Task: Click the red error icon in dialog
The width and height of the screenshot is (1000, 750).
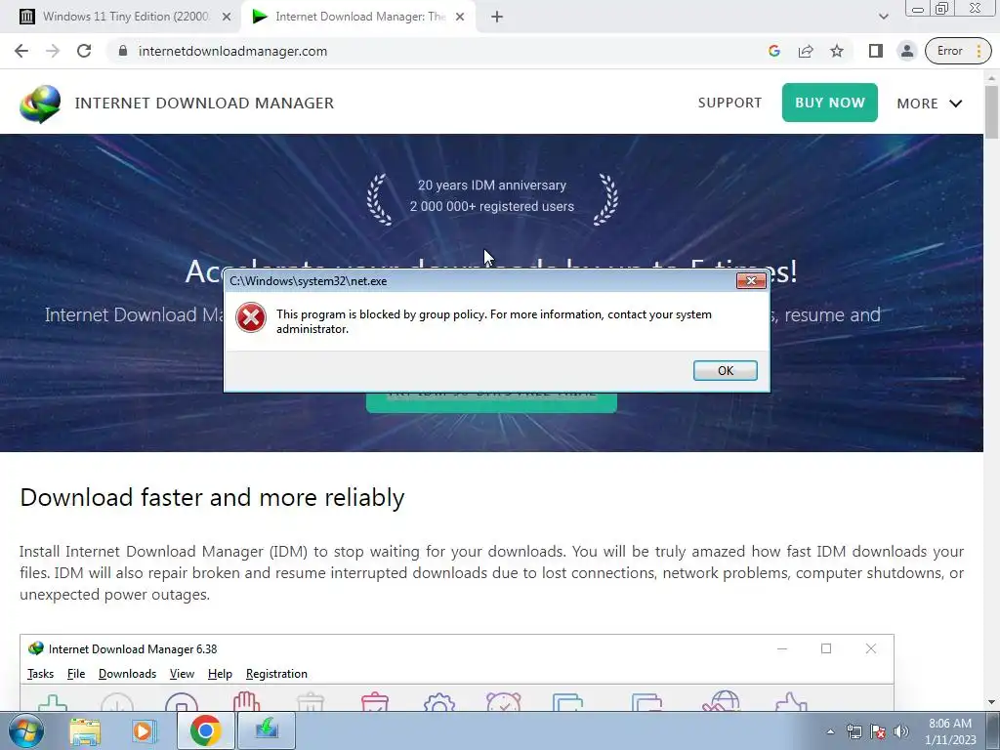Action: pos(251,317)
